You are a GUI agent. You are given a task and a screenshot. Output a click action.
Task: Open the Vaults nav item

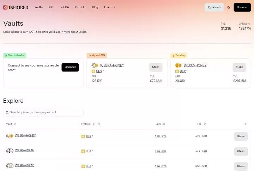38,7
